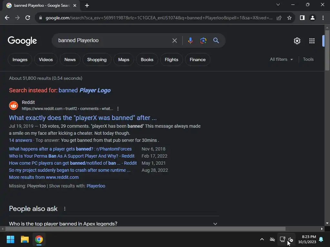
Task: Open People also ask options menu
Action: [x=64, y=209]
